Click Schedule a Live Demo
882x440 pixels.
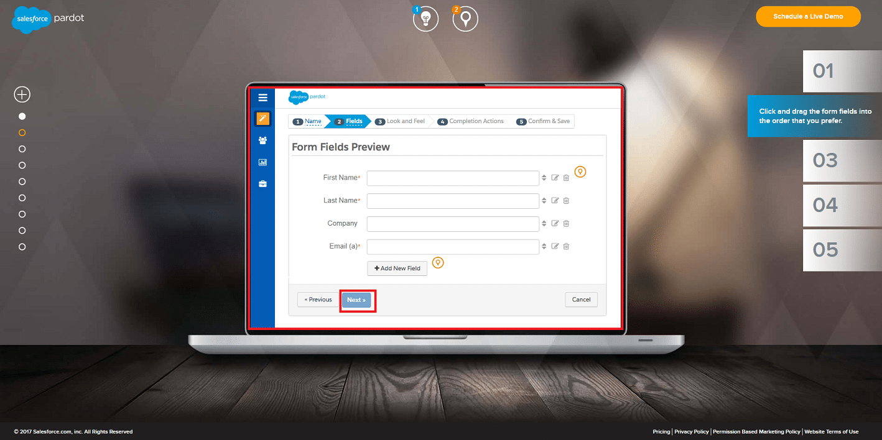[809, 17]
